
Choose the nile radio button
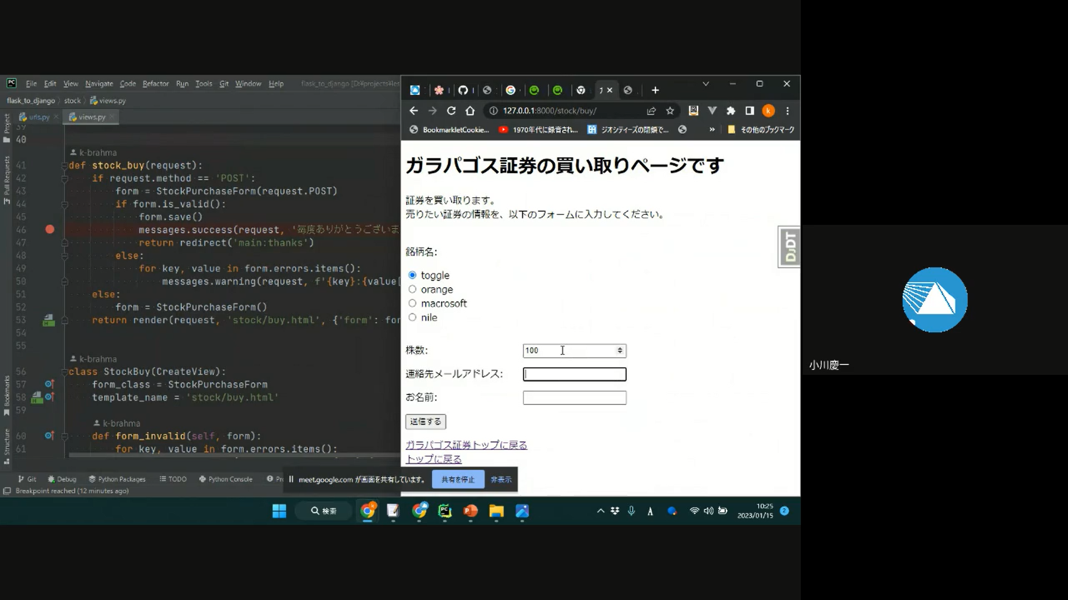tap(412, 317)
